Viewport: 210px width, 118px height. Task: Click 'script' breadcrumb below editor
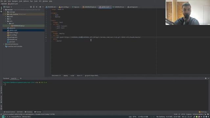point(72,76)
